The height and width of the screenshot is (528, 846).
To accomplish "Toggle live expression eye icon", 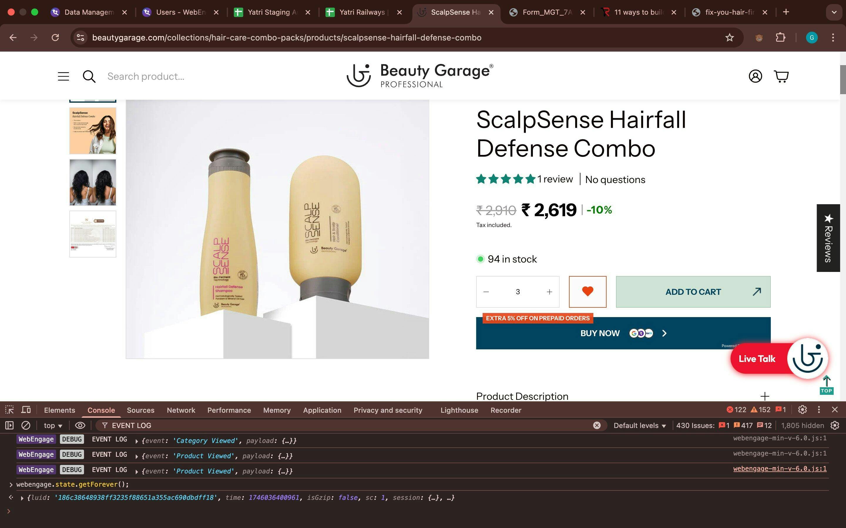I will tap(80, 425).
